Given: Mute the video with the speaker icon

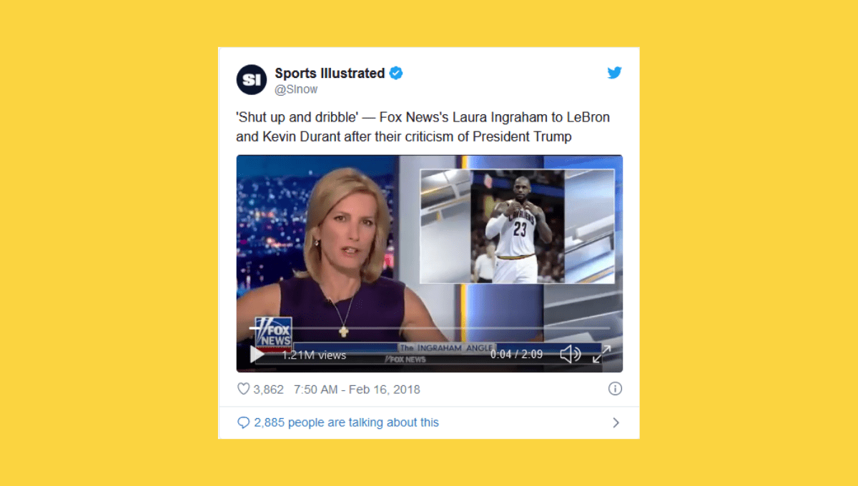Looking at the screenshot, I should [570, 354].
